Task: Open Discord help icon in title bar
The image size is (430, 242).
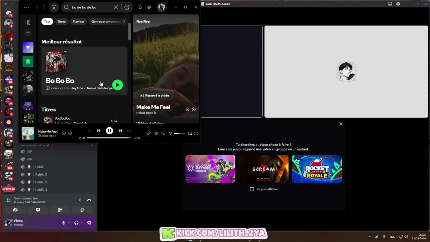Action: pyautogui.click(x=398, y=4)
